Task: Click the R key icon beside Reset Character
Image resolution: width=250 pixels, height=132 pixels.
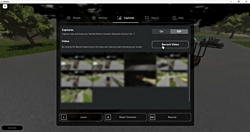Action: pos(108,117)
